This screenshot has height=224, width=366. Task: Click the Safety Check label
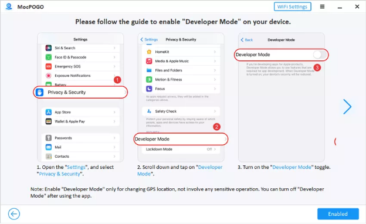pyautogui.click(x=166, y=111)
